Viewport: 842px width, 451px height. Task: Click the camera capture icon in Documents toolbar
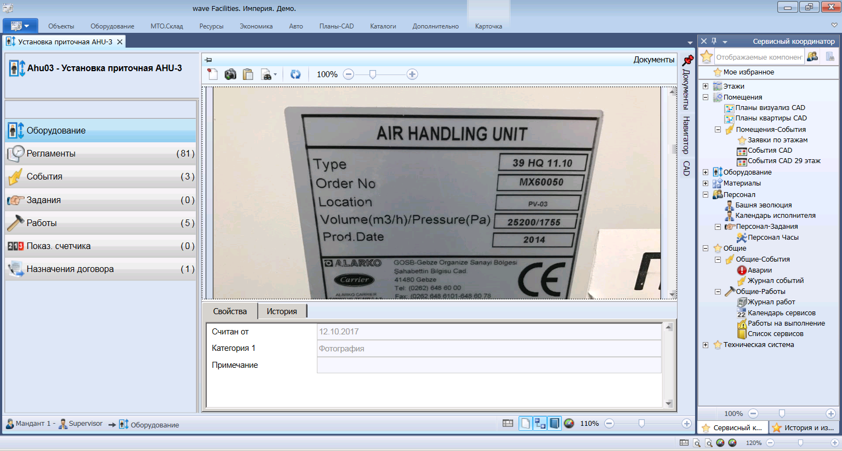(x=230, y=74)
